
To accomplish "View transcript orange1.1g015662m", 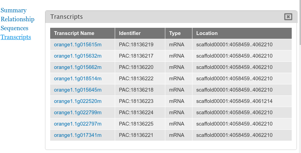I will coord(78,67).
